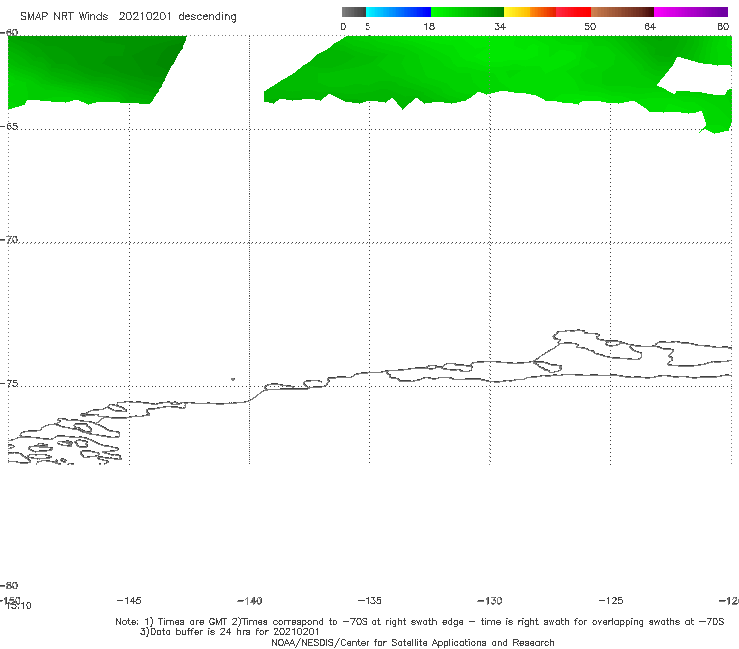
Task: Click the note 'Data buffer is 24 hrs for 20210201'
Action: (229, 632)
